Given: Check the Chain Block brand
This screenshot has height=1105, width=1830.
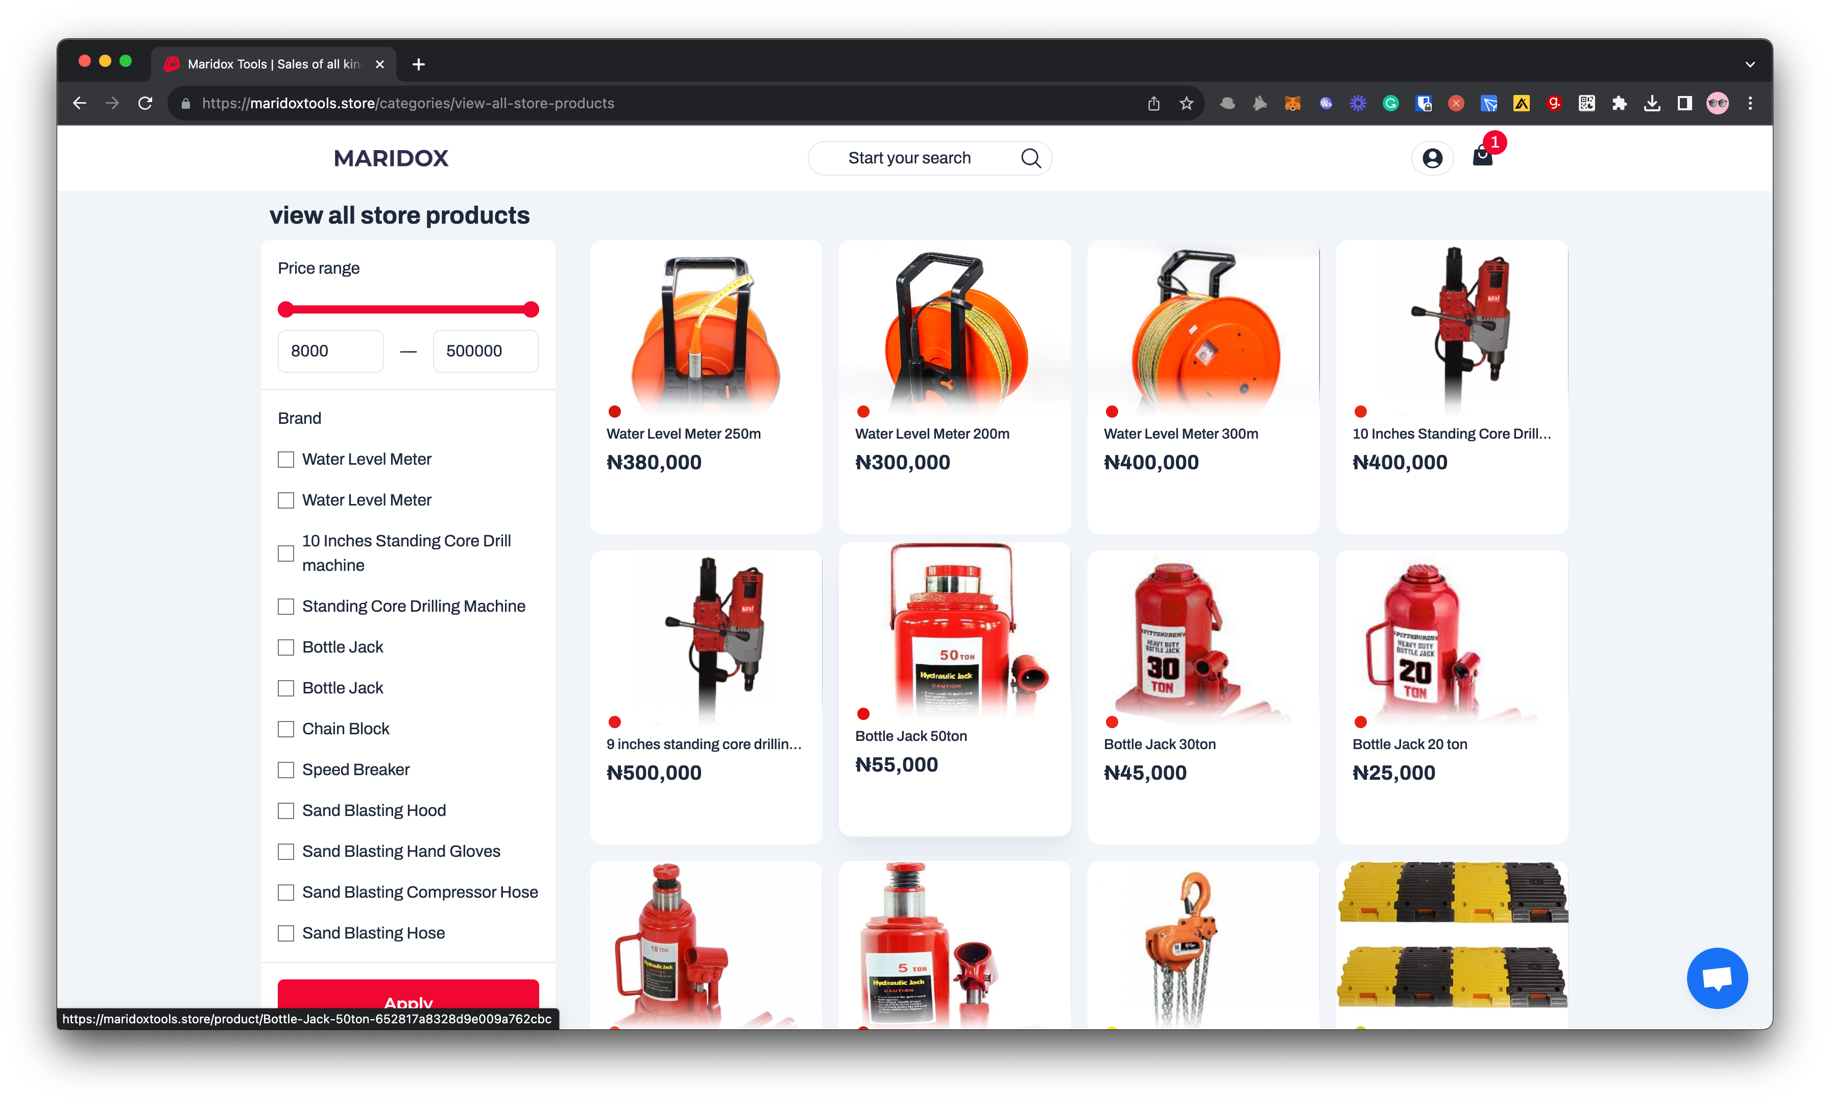Looking at the screenshot, I should pos(286,729).
